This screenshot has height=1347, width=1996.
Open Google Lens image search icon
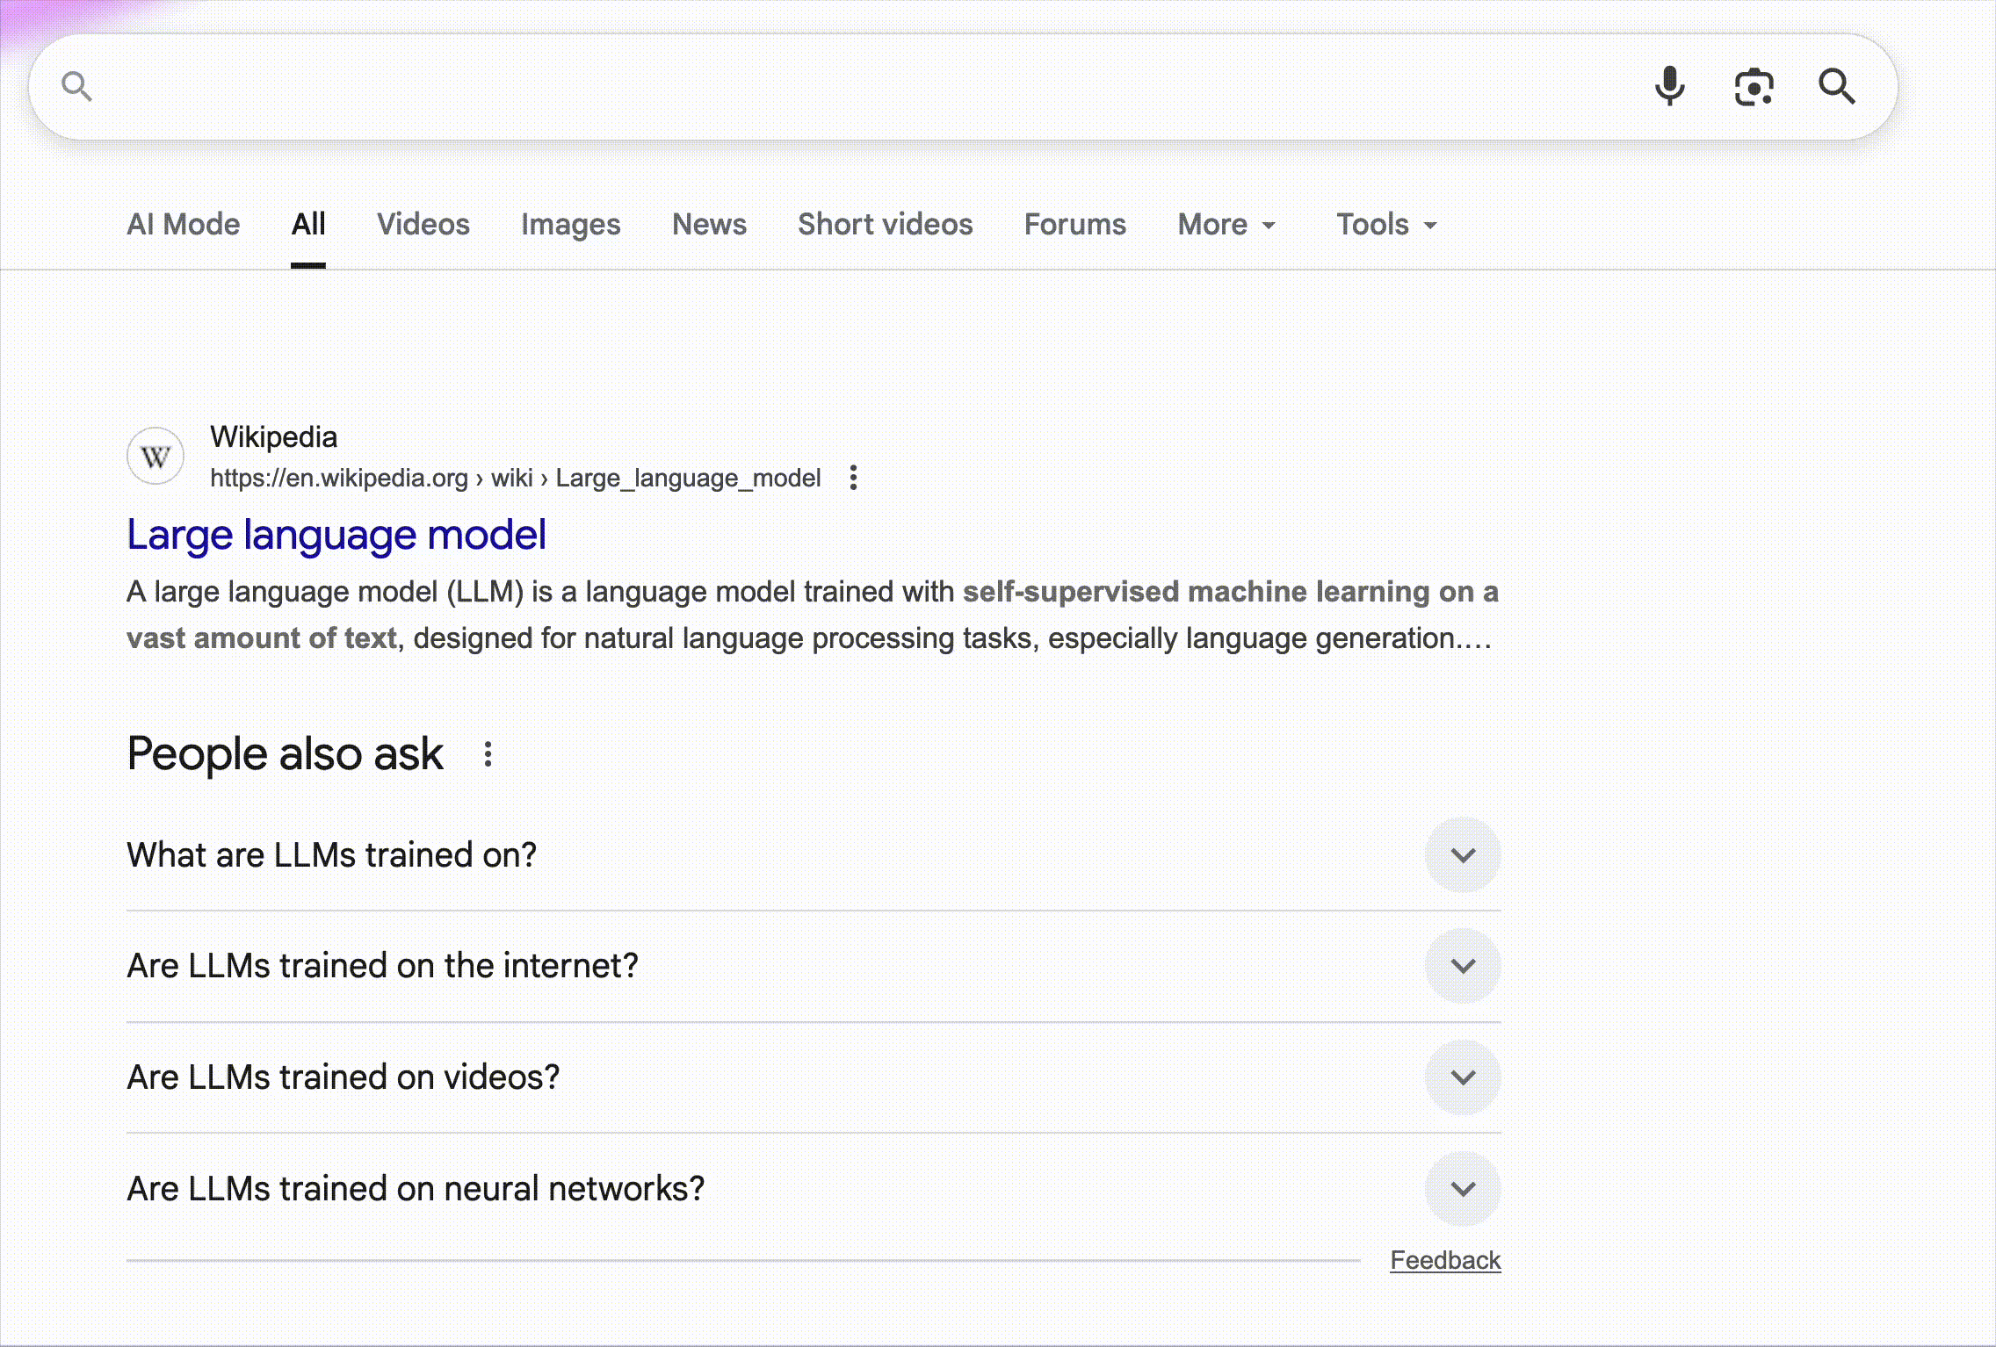coord(1754,87)
